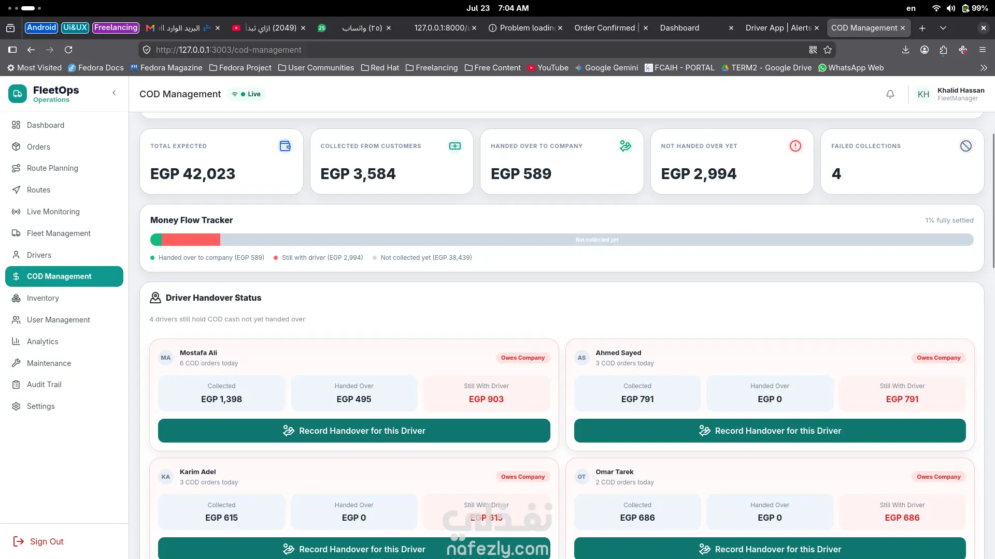Viewport: 995px width, 559px height.
Task: Show more bookmarks overflow chevron
Action: 984,68
